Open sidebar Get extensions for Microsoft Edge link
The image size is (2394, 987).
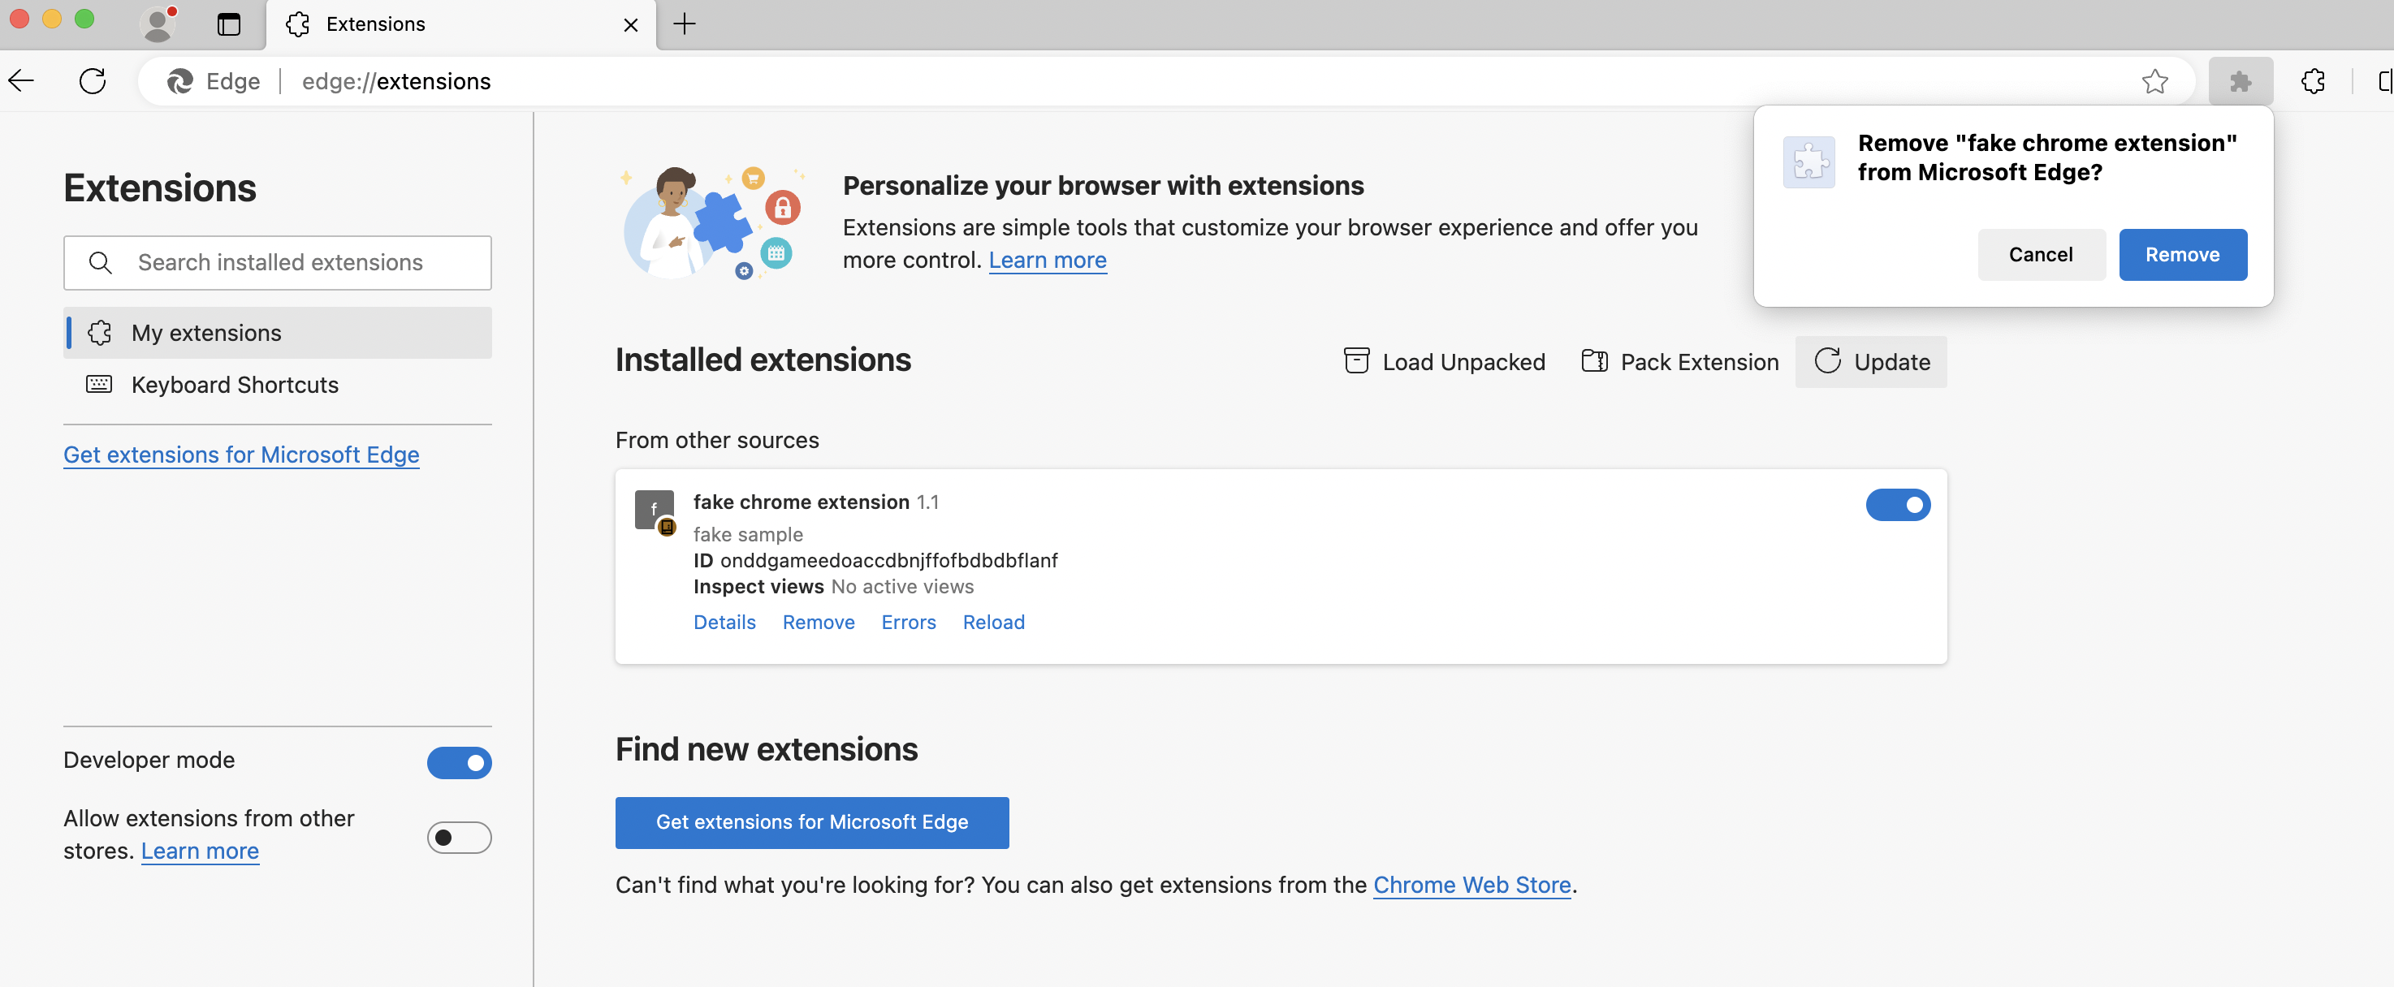pyautogui.click(x=242, y=455)
